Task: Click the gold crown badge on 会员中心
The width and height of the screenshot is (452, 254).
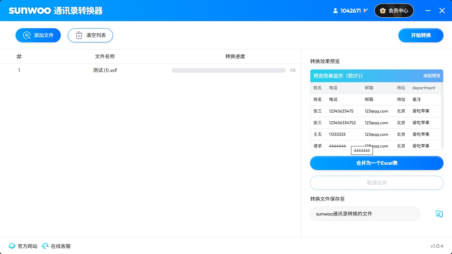Action: click(383, 11)
